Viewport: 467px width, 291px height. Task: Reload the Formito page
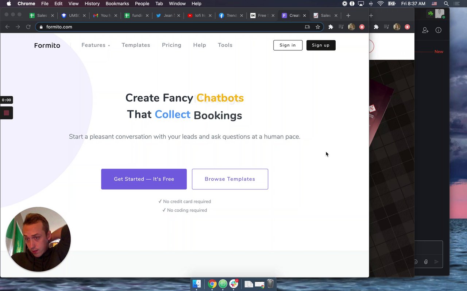coord(28,27)
